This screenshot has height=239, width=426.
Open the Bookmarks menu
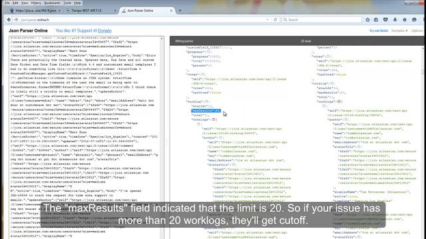52,3
